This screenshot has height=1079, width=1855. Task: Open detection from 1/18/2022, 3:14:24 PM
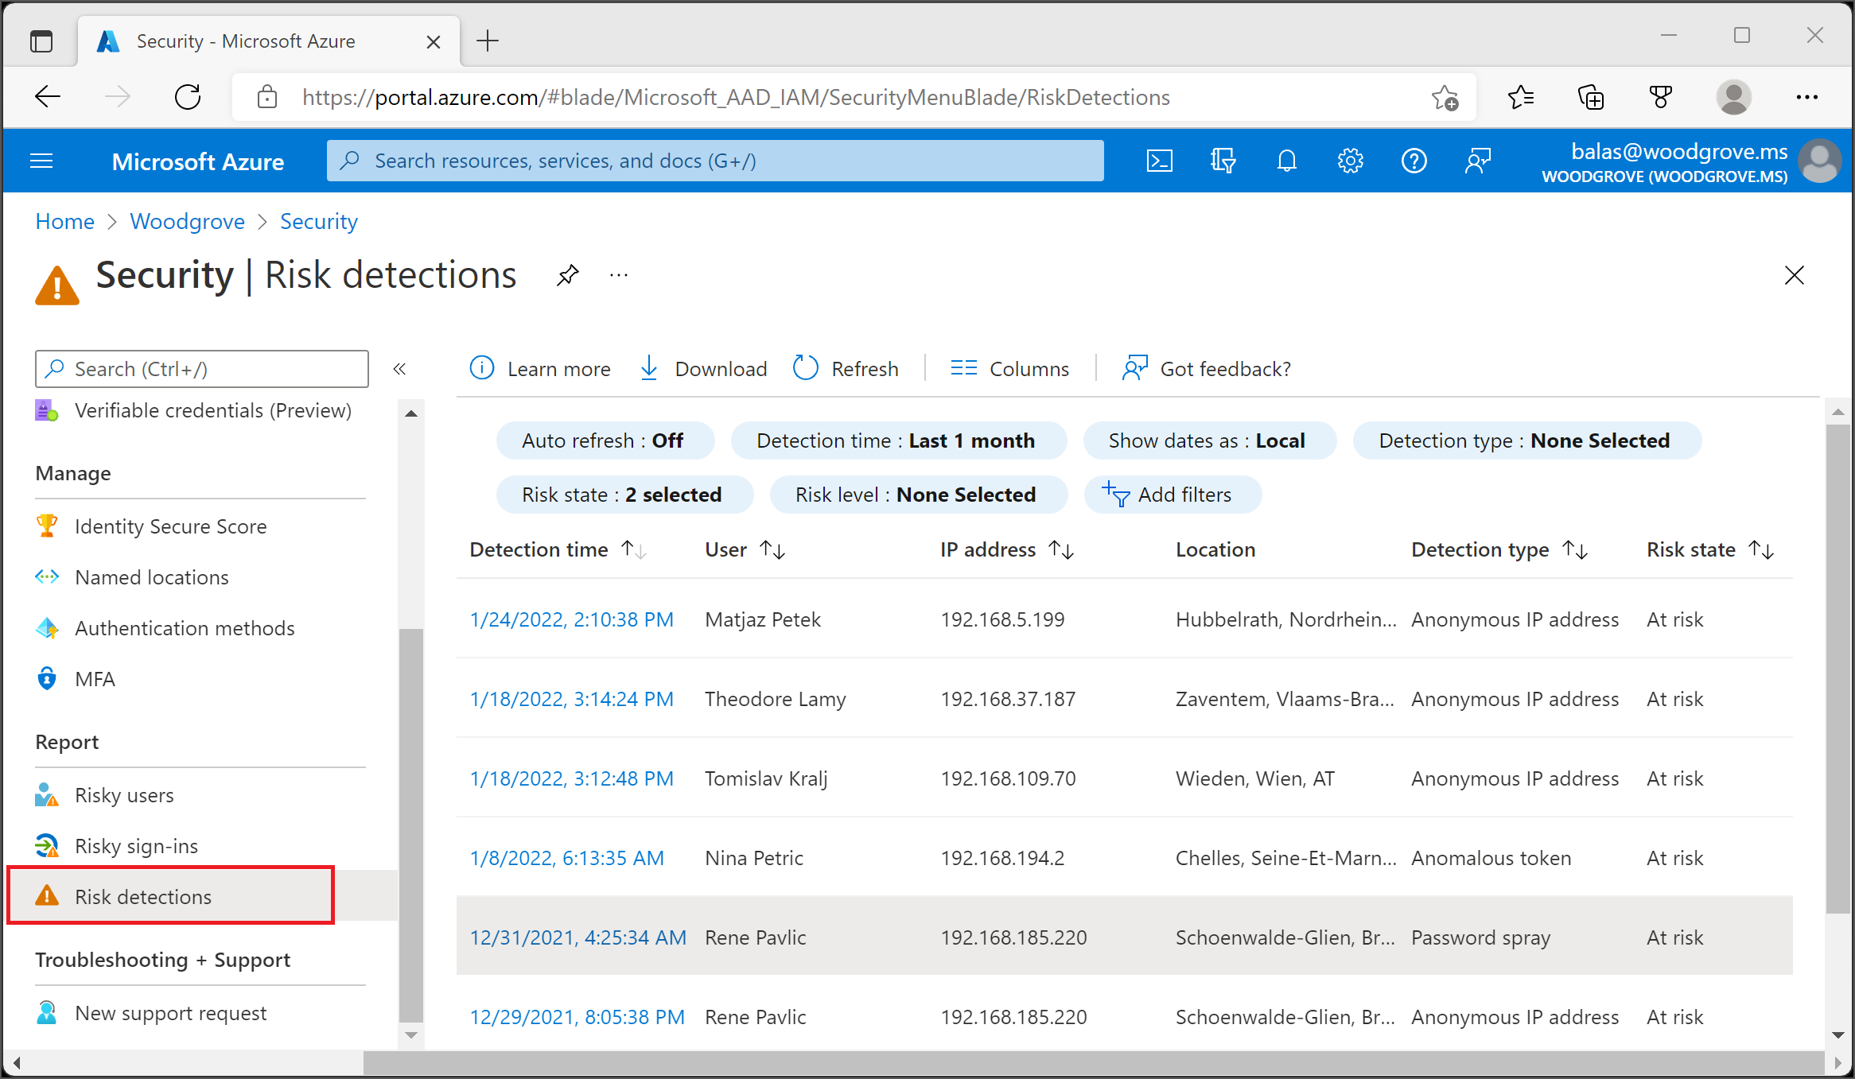572,699
